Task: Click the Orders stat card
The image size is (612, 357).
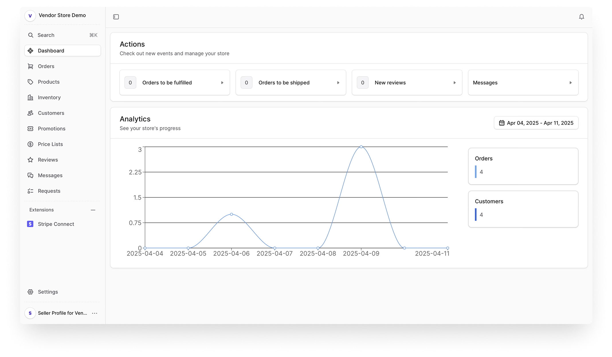Action: click(523, 166)
